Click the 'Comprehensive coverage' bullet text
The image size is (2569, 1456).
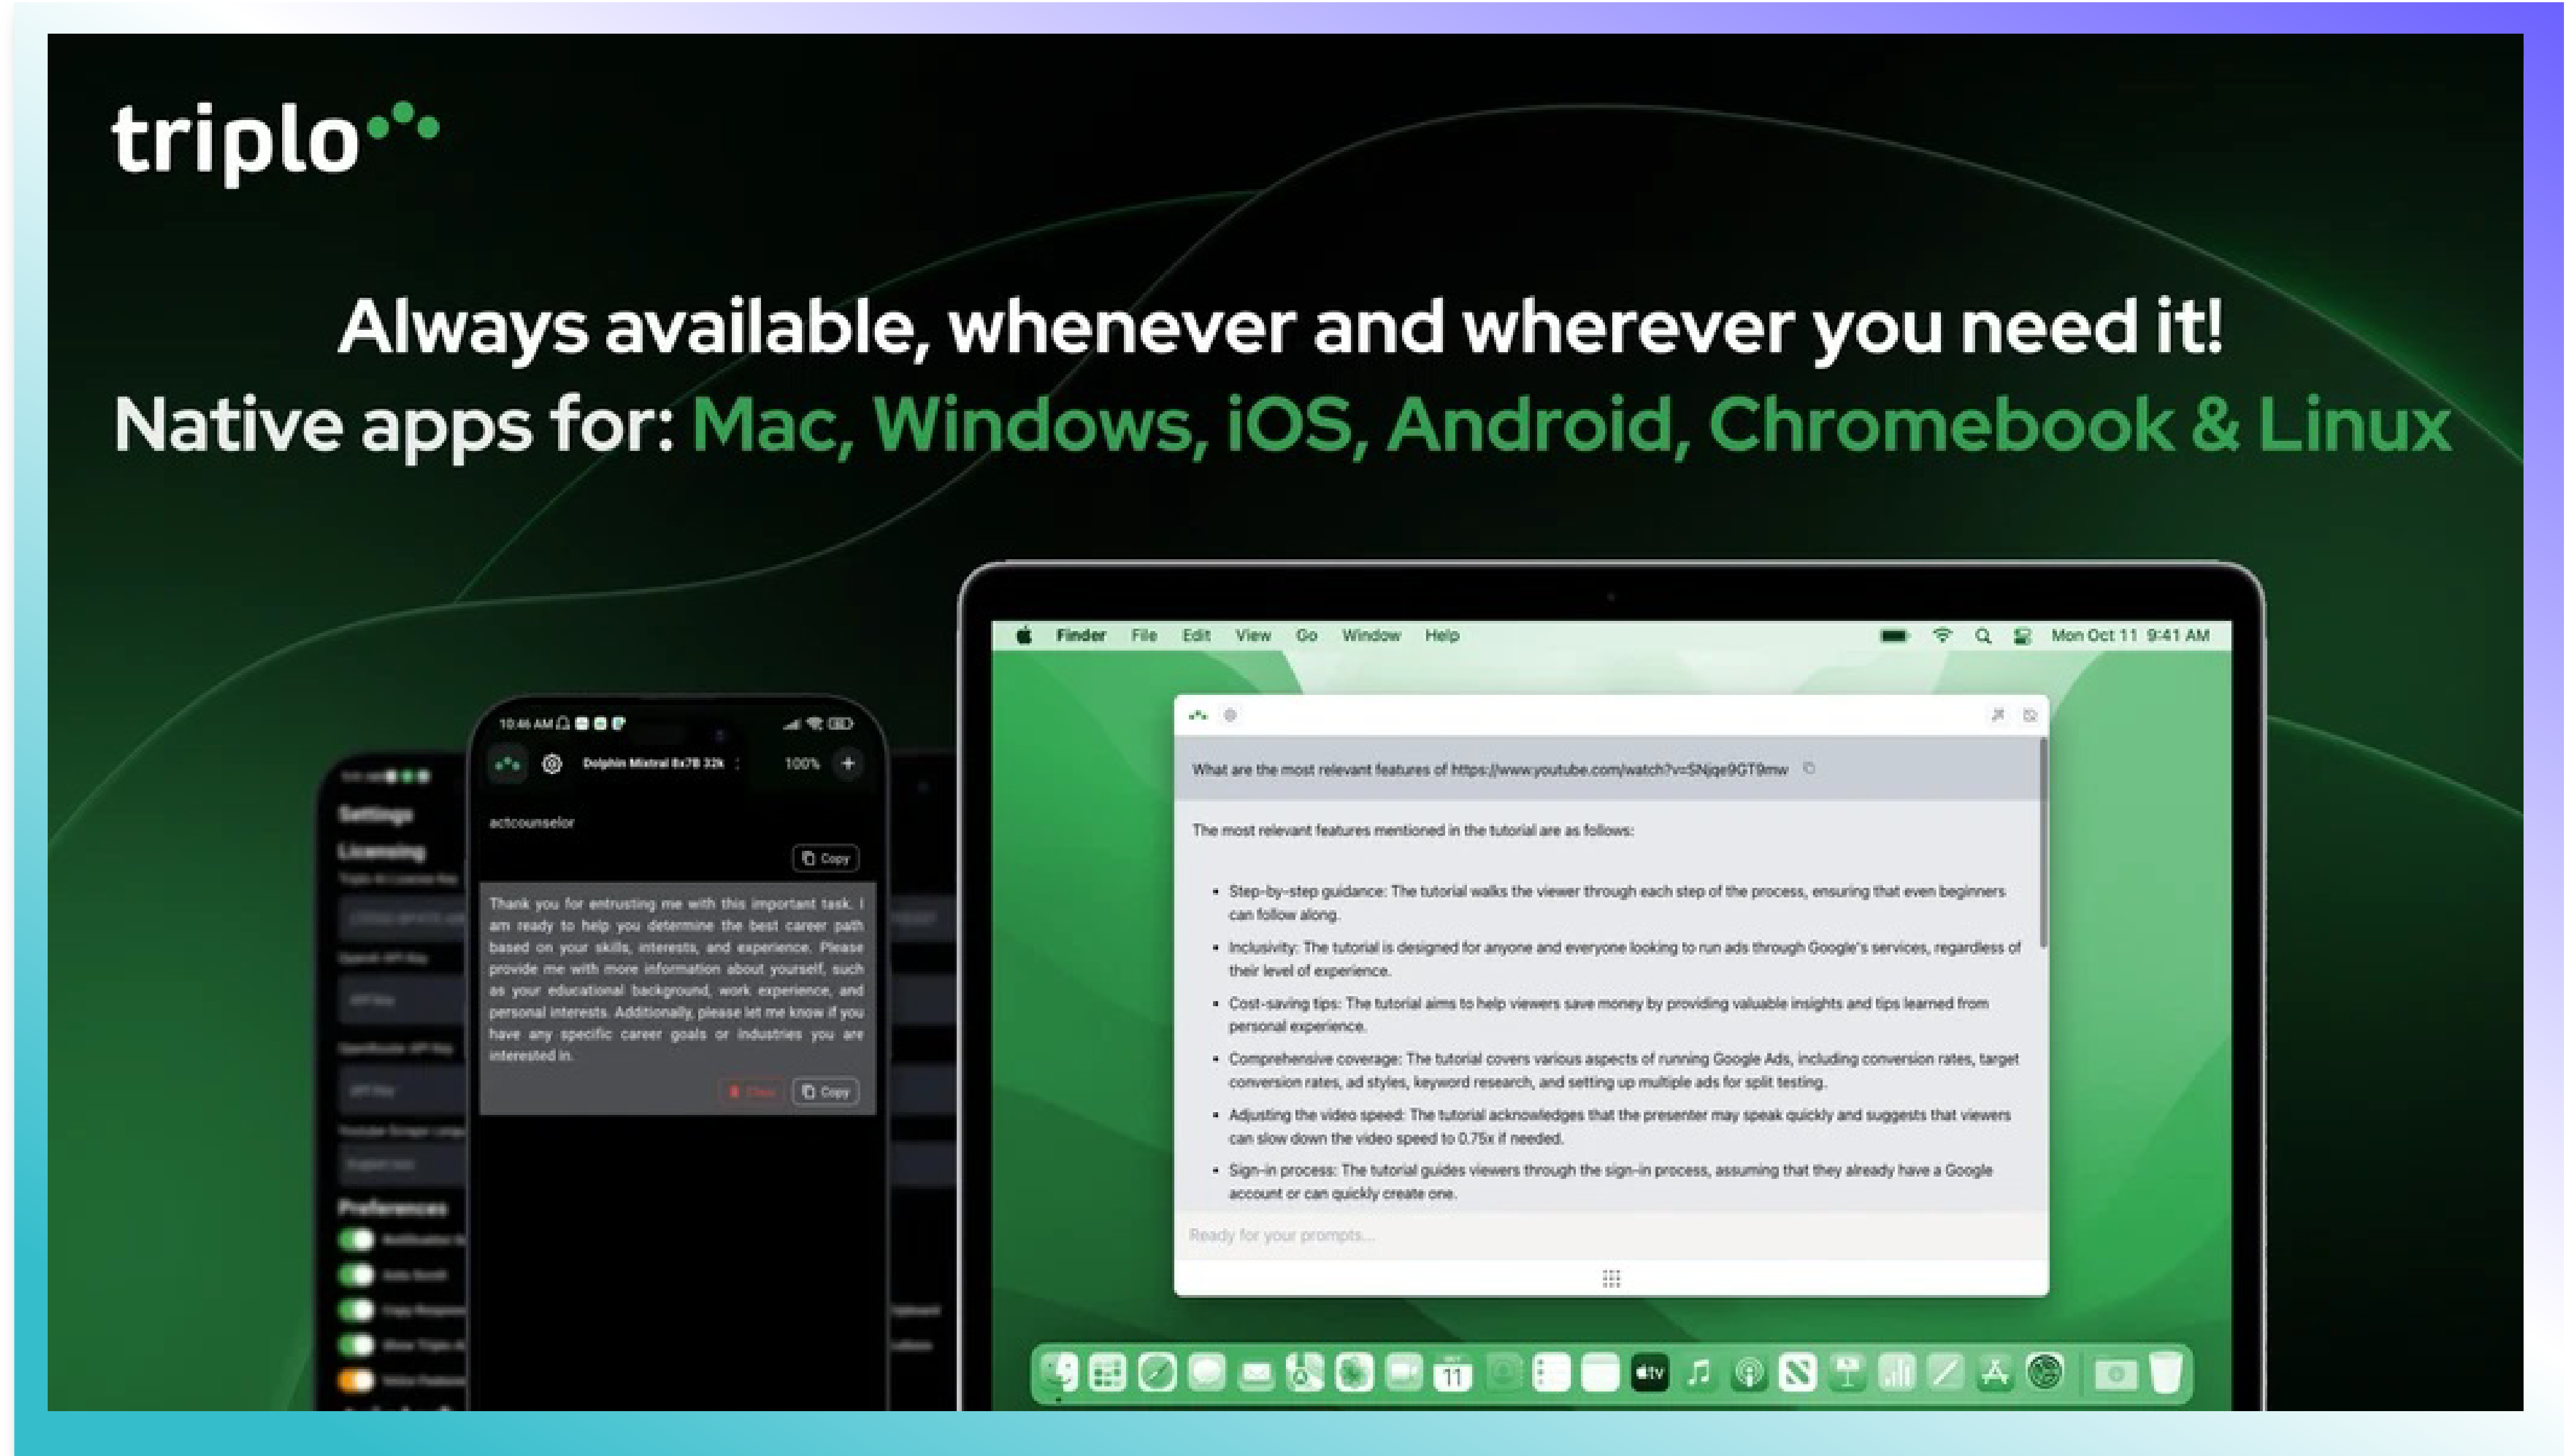1624,1070
